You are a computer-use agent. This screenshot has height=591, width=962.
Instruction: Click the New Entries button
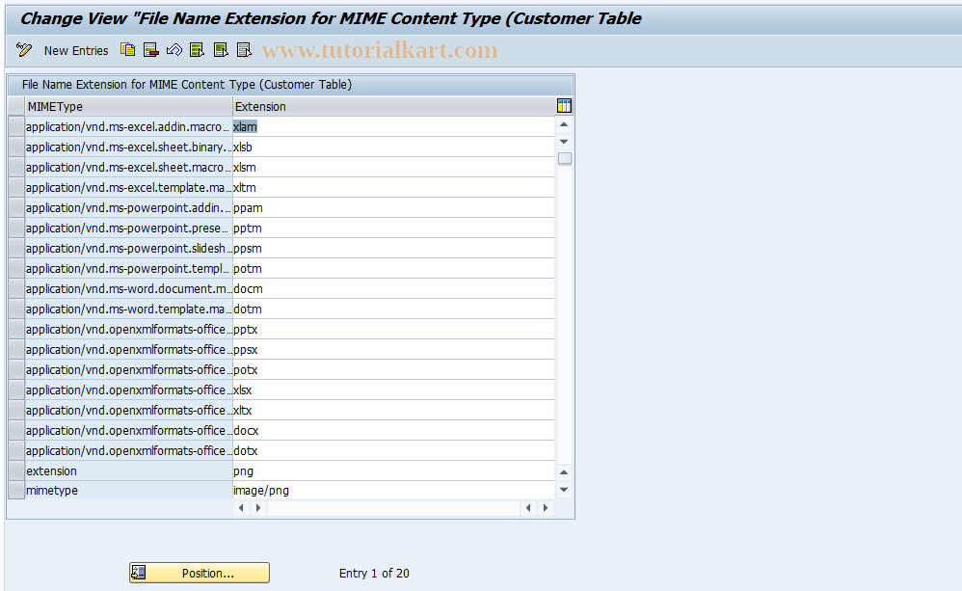coord(76,51)
